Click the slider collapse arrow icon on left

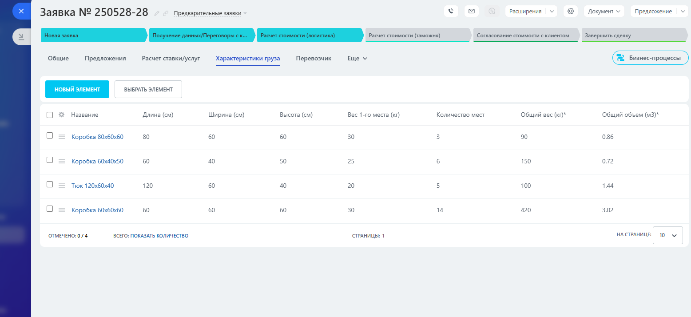(x=21, y=36)
